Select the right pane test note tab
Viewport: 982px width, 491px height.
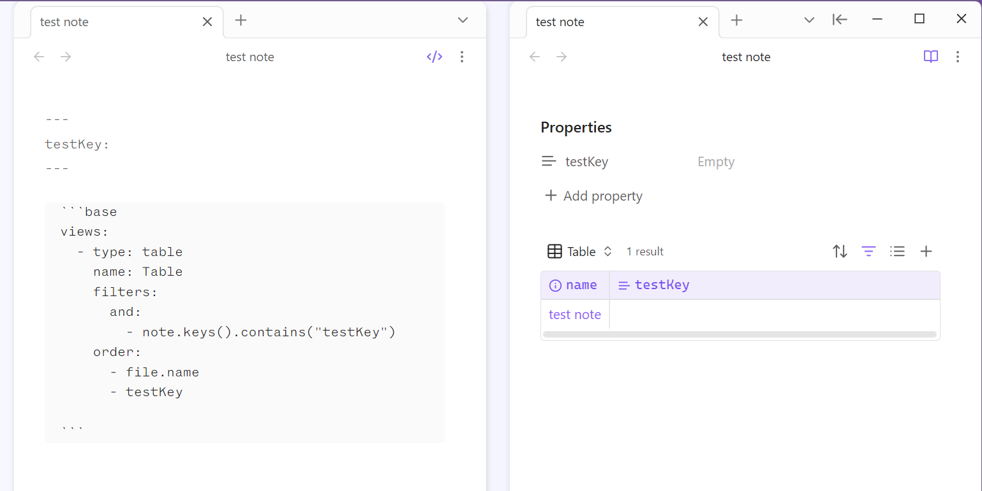tap(623, 22)
